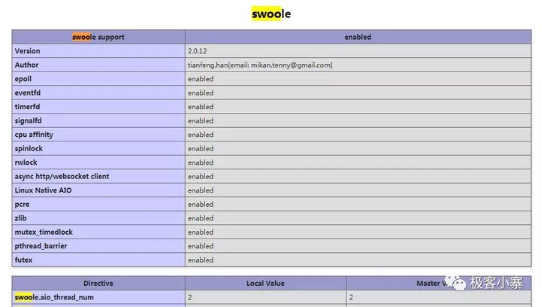
Task: Click the 'Local Value' column header
Action: point(265,283)
